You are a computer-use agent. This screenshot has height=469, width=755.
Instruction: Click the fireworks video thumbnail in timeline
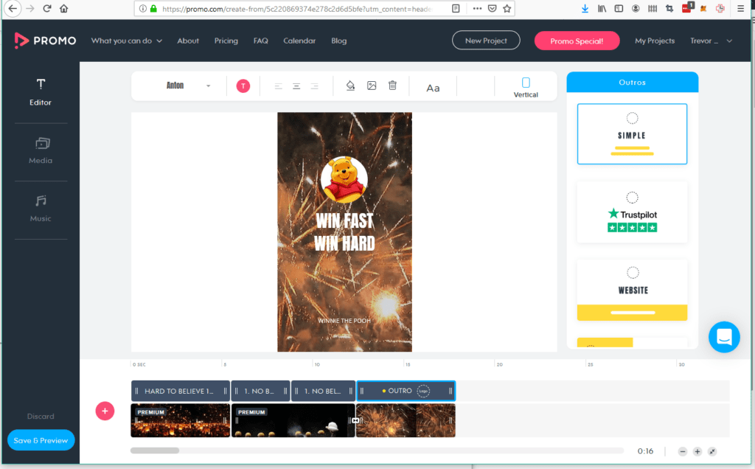tap(406, 420)
